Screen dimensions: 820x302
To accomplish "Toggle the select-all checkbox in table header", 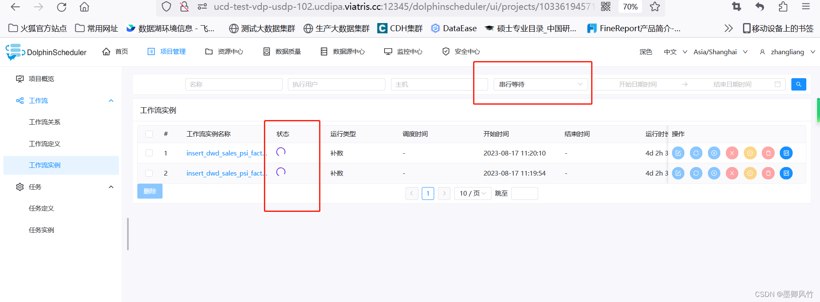I will (149, 134).
